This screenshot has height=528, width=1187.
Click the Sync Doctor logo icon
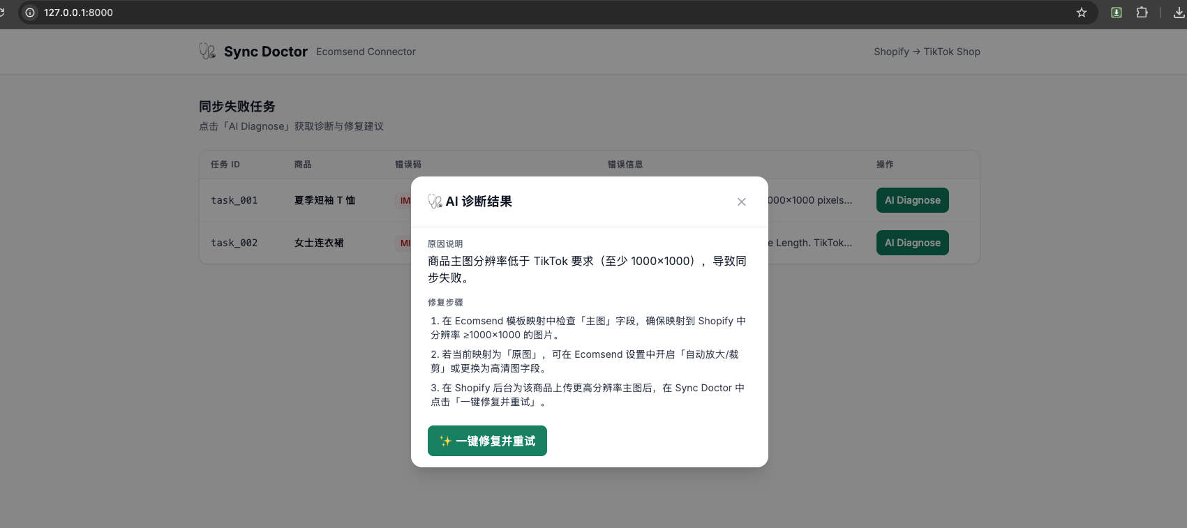(207, 52)
